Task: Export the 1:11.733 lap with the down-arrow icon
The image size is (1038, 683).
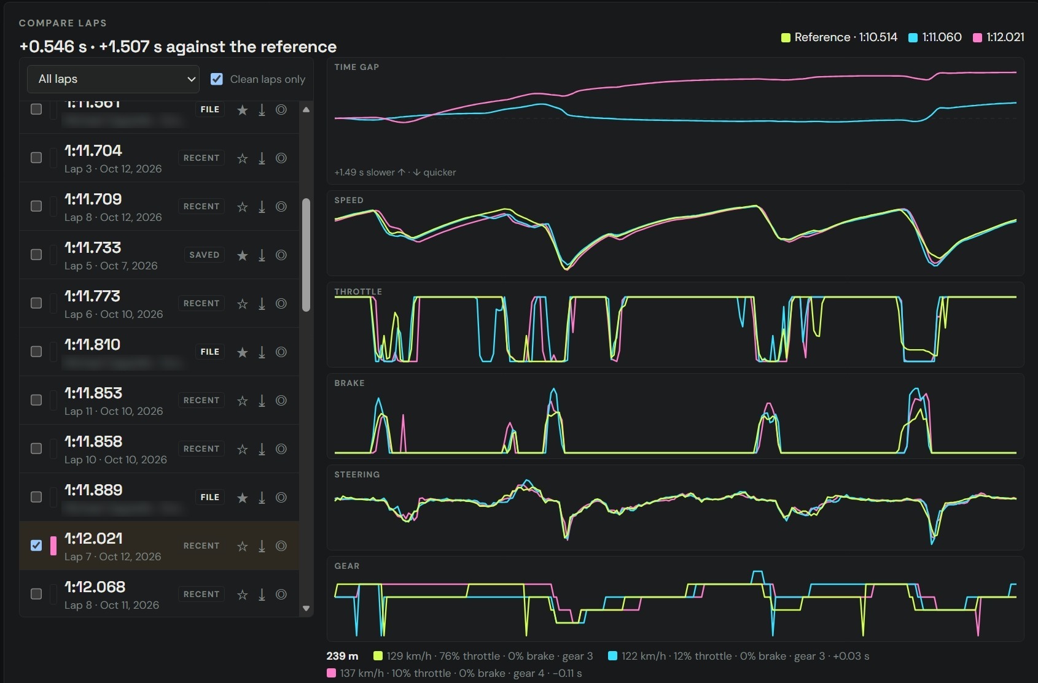Action: [262, 255]
